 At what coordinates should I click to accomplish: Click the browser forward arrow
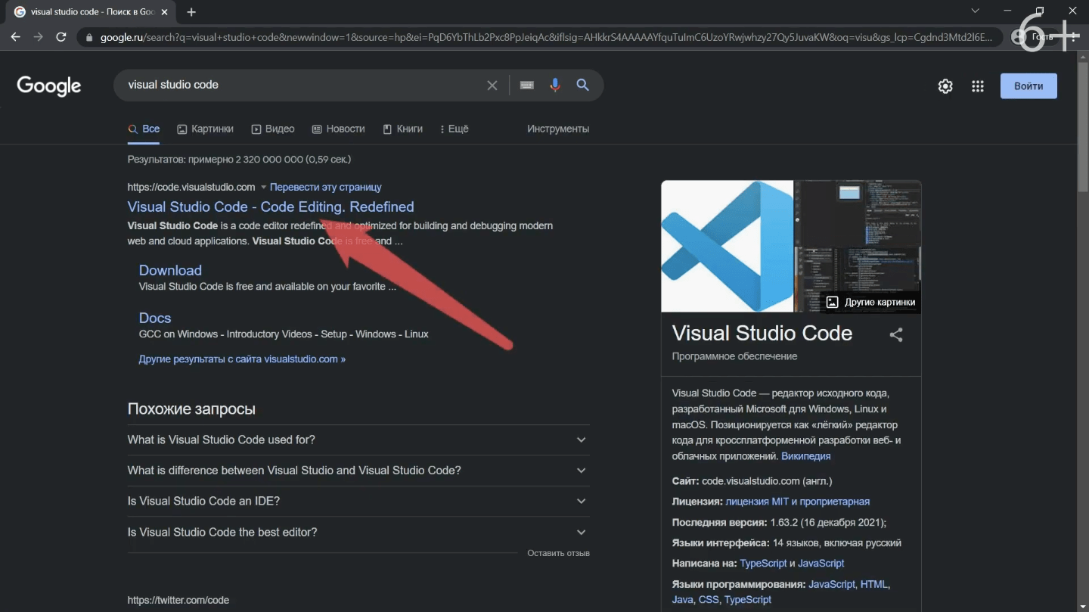[x=39, y=37]
